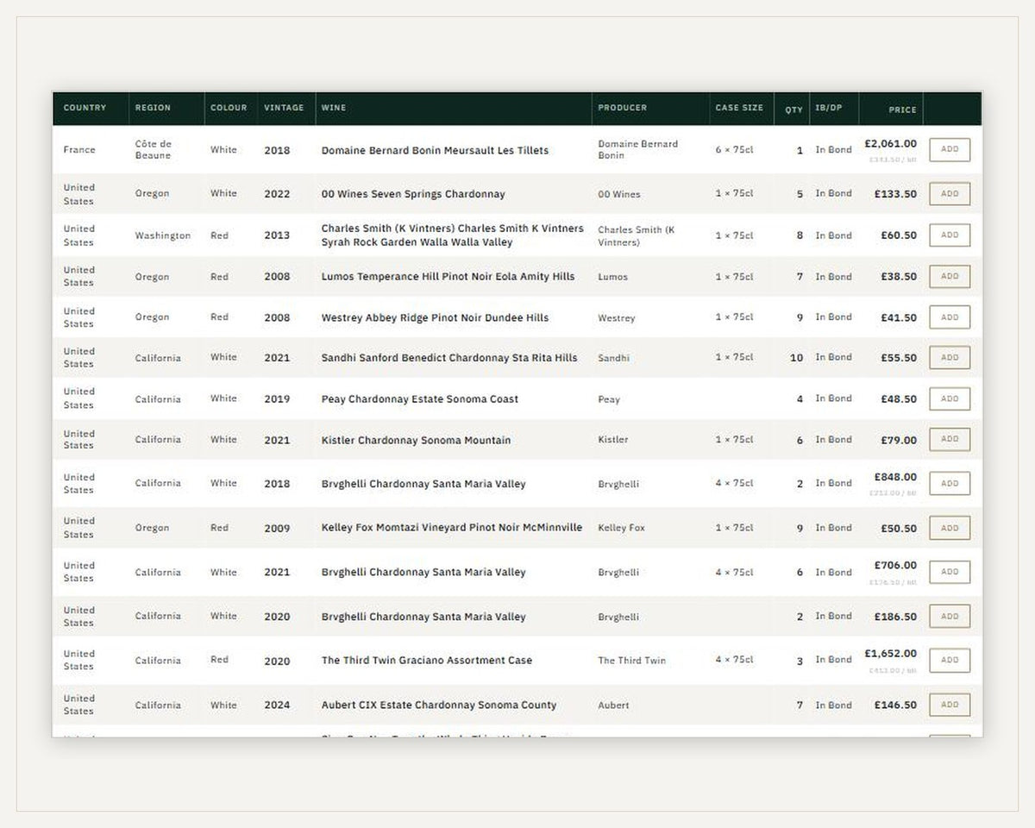Open Kistler Chardonnay Sonoma Mountain wine name
1035x828 pixels.
click(416, 440)
